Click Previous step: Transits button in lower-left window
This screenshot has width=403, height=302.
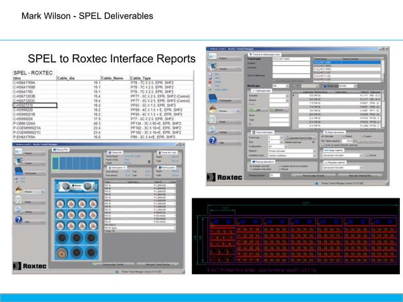113,264
